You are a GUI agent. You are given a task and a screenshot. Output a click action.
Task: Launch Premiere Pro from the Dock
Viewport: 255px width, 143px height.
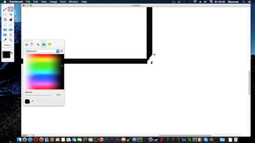112,139
